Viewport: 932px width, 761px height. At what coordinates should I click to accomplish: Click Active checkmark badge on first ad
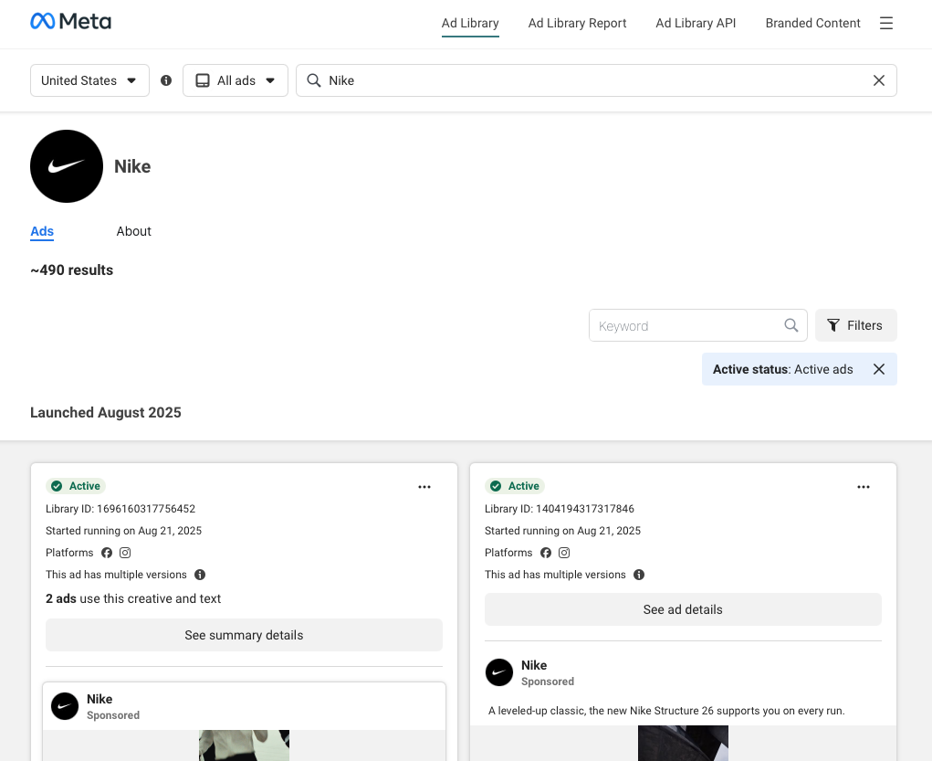76,486
